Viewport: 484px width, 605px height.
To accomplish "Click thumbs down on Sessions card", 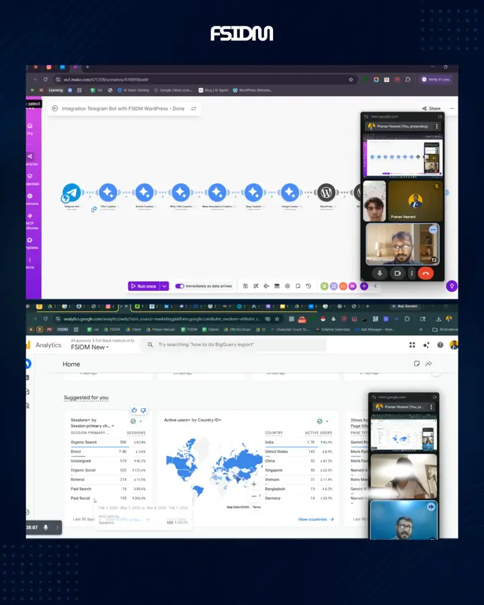I will click(143, 410).
